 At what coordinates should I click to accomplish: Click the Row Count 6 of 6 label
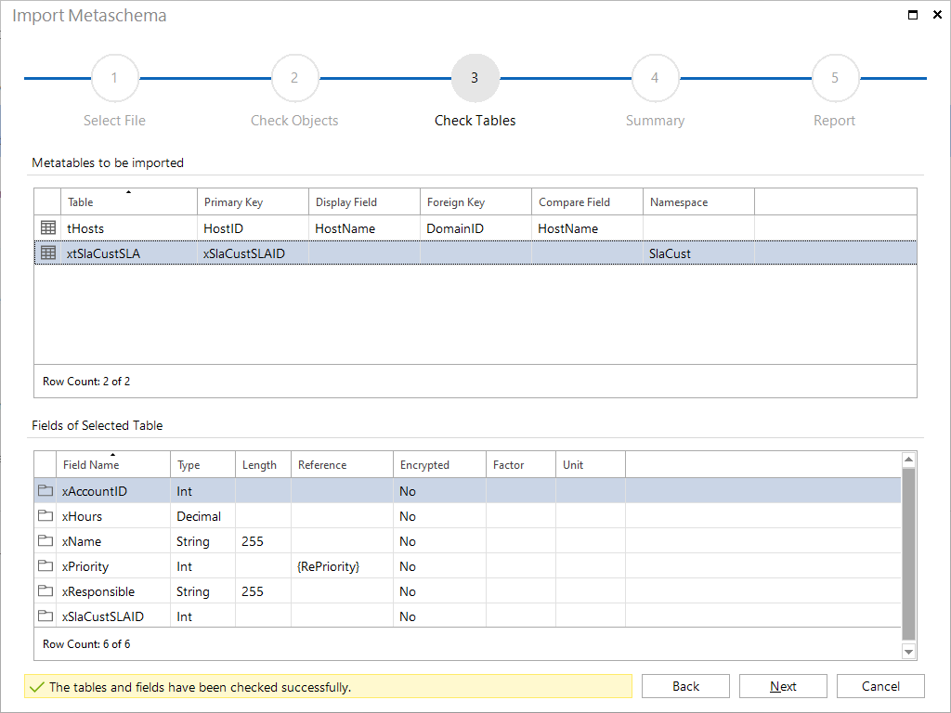(86, 644)
